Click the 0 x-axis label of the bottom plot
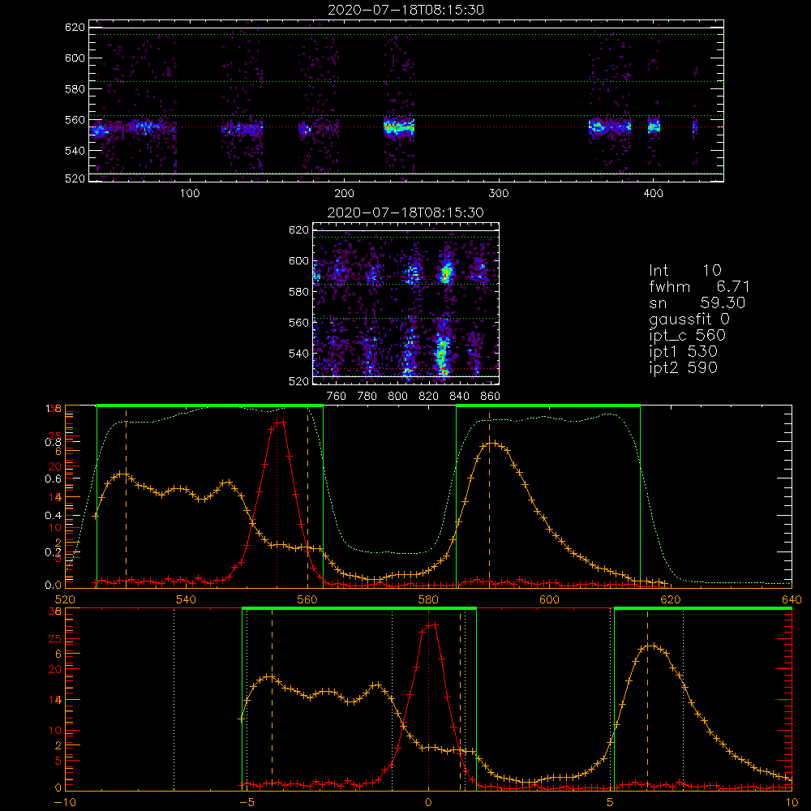This screenshot has height=811, width=811. (428, 803)
